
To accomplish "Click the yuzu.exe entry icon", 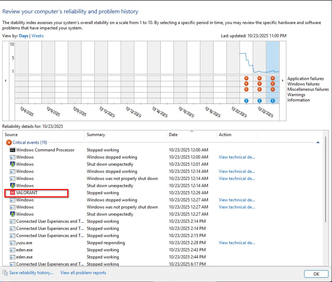I will 12,243.
